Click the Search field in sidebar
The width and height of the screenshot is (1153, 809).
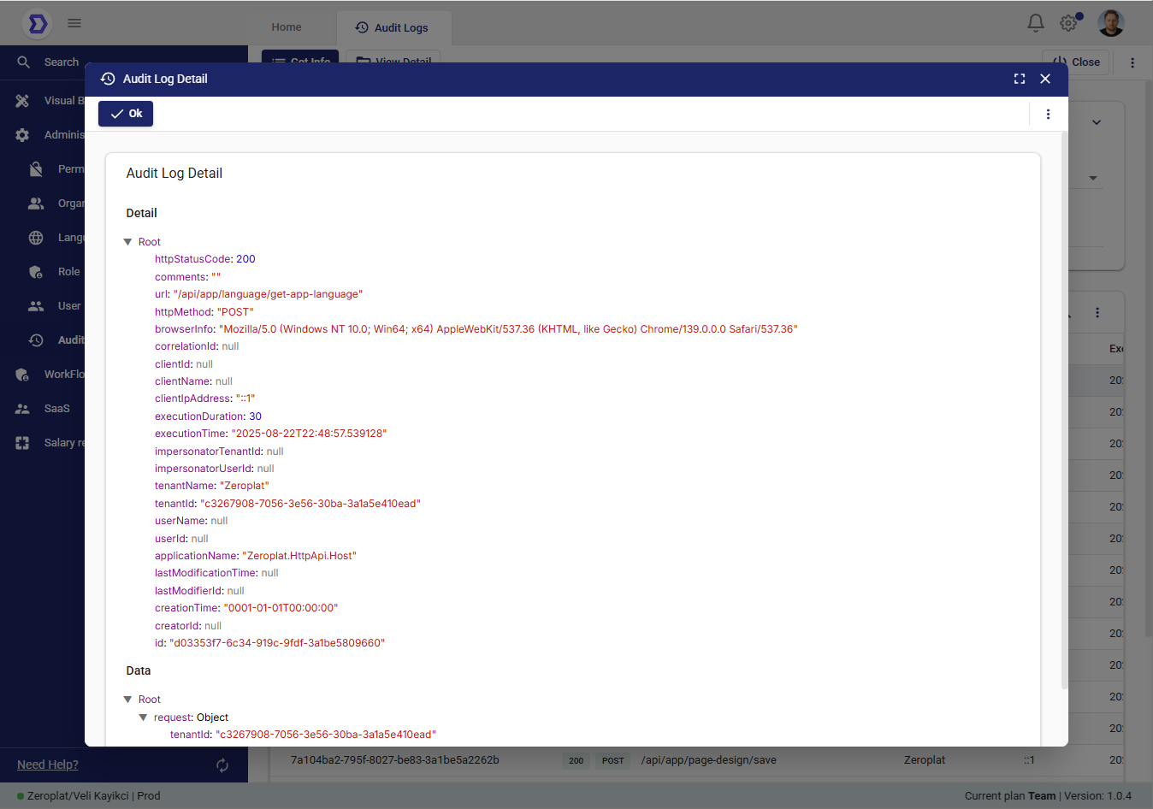click(62, 62)
